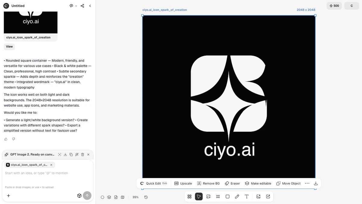Remove the ciyo.ai_icon_spark attachment chip
Viewport: 362px width, 204px height.
(x=51, y=165)
